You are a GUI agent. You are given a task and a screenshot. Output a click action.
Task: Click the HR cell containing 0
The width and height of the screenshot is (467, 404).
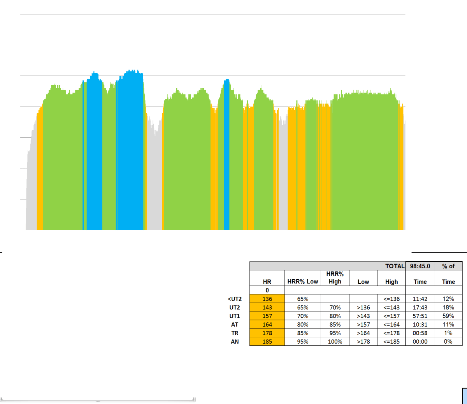pos(267,290)
